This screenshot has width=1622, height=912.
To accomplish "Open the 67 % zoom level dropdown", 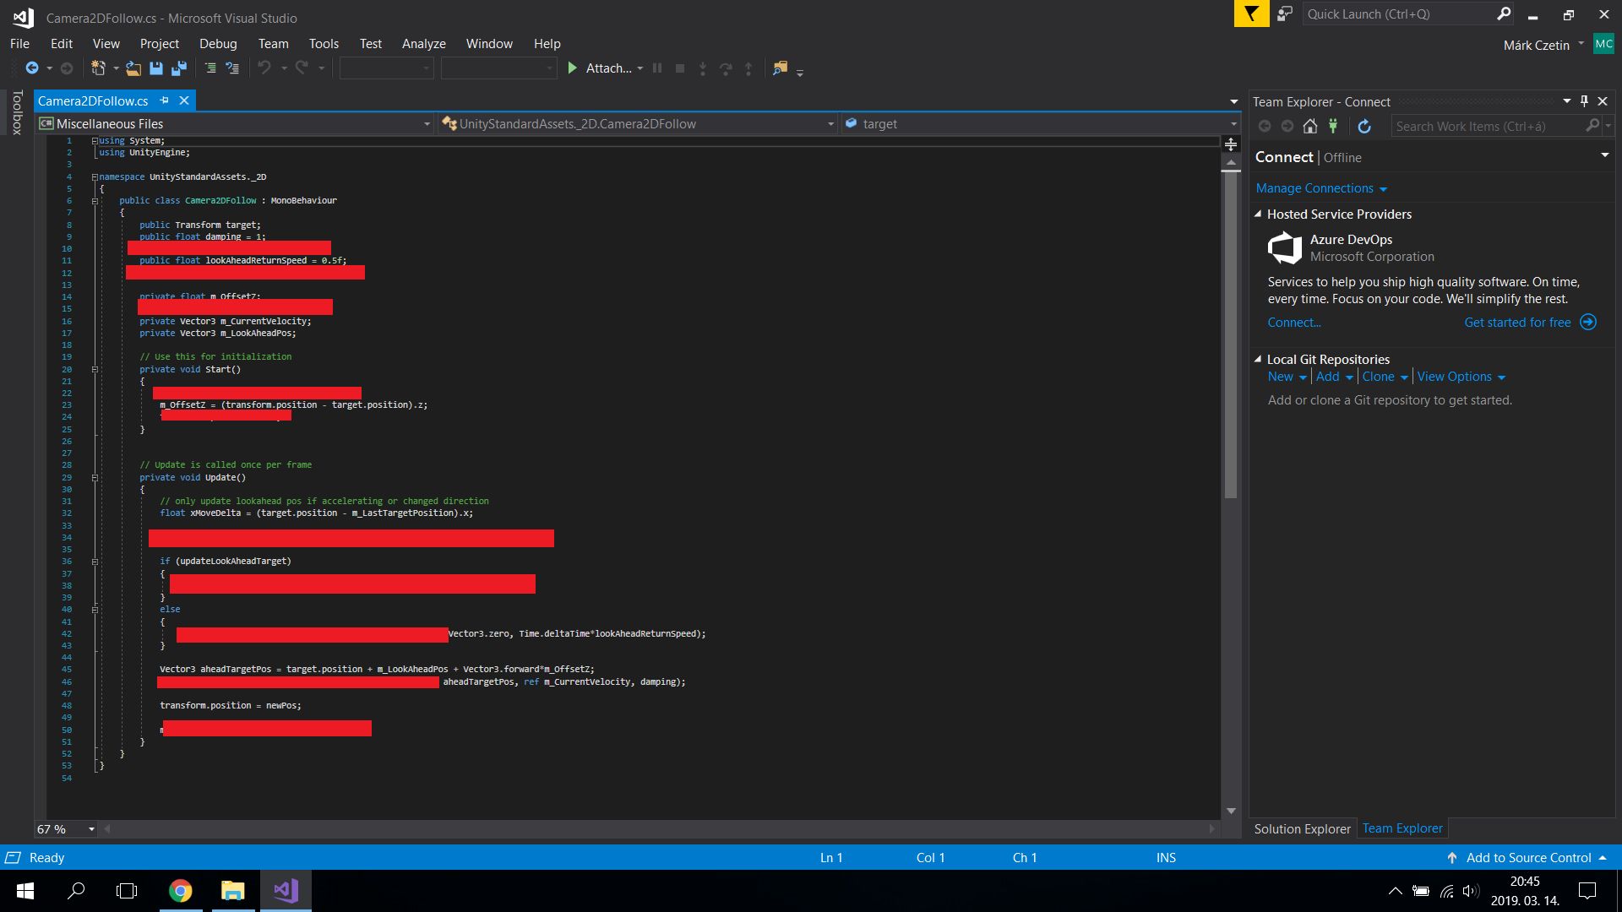I will [91, 829].
